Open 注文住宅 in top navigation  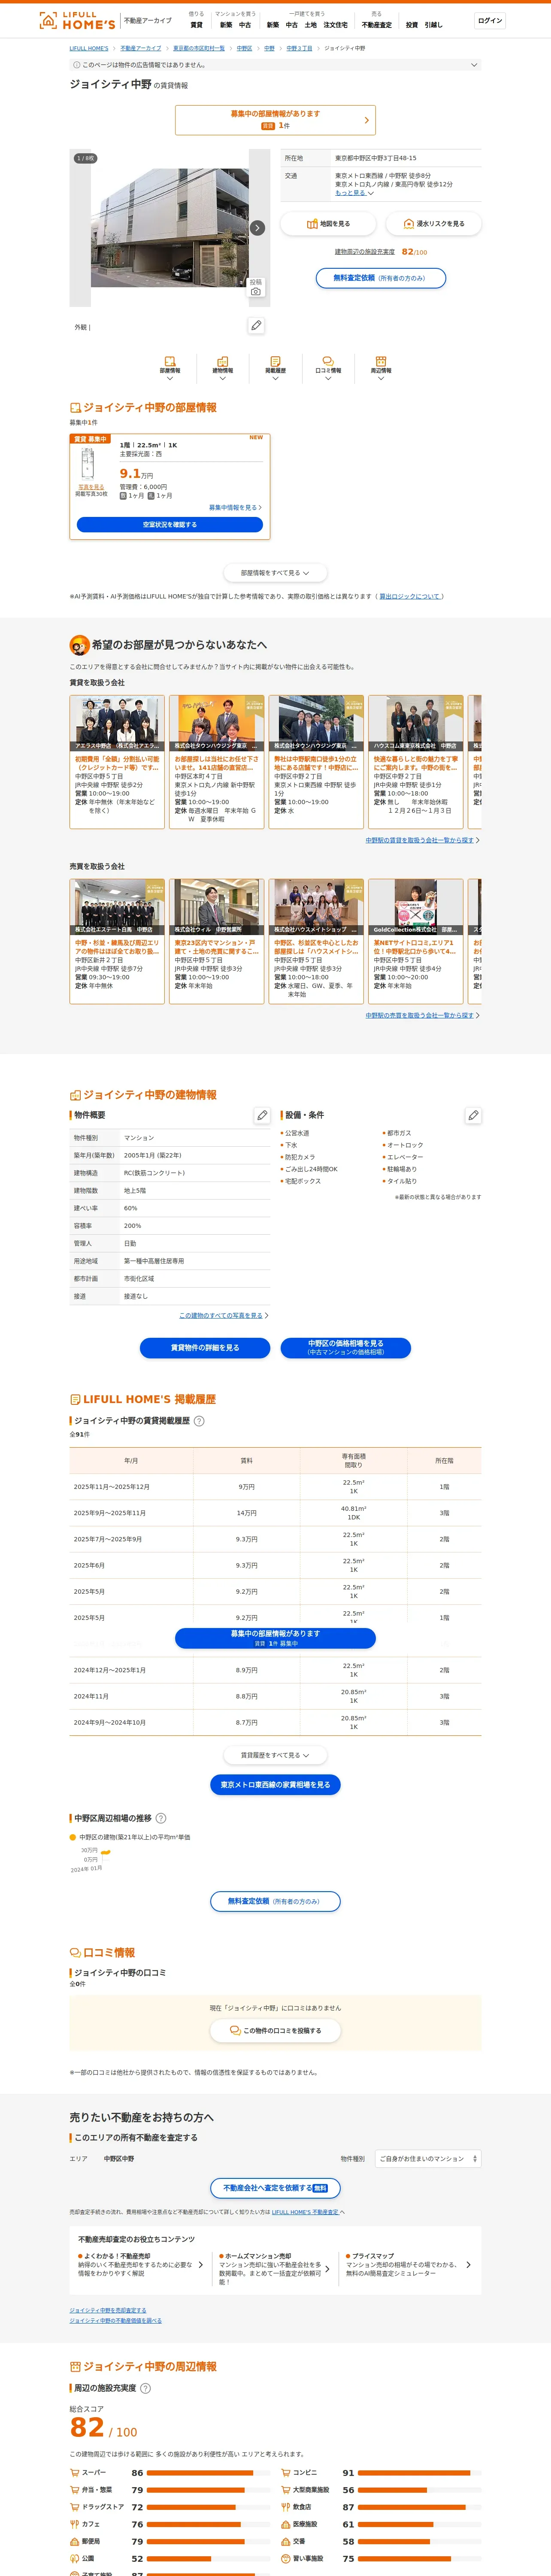[x=336, y=25]
